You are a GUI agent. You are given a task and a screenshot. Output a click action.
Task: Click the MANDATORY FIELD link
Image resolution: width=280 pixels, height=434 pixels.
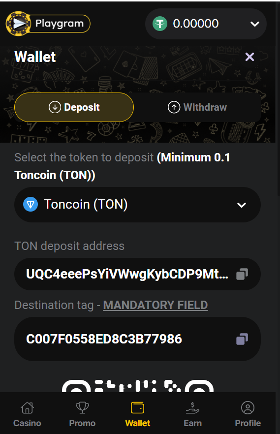pyautogui.click(x=155, y=305)
